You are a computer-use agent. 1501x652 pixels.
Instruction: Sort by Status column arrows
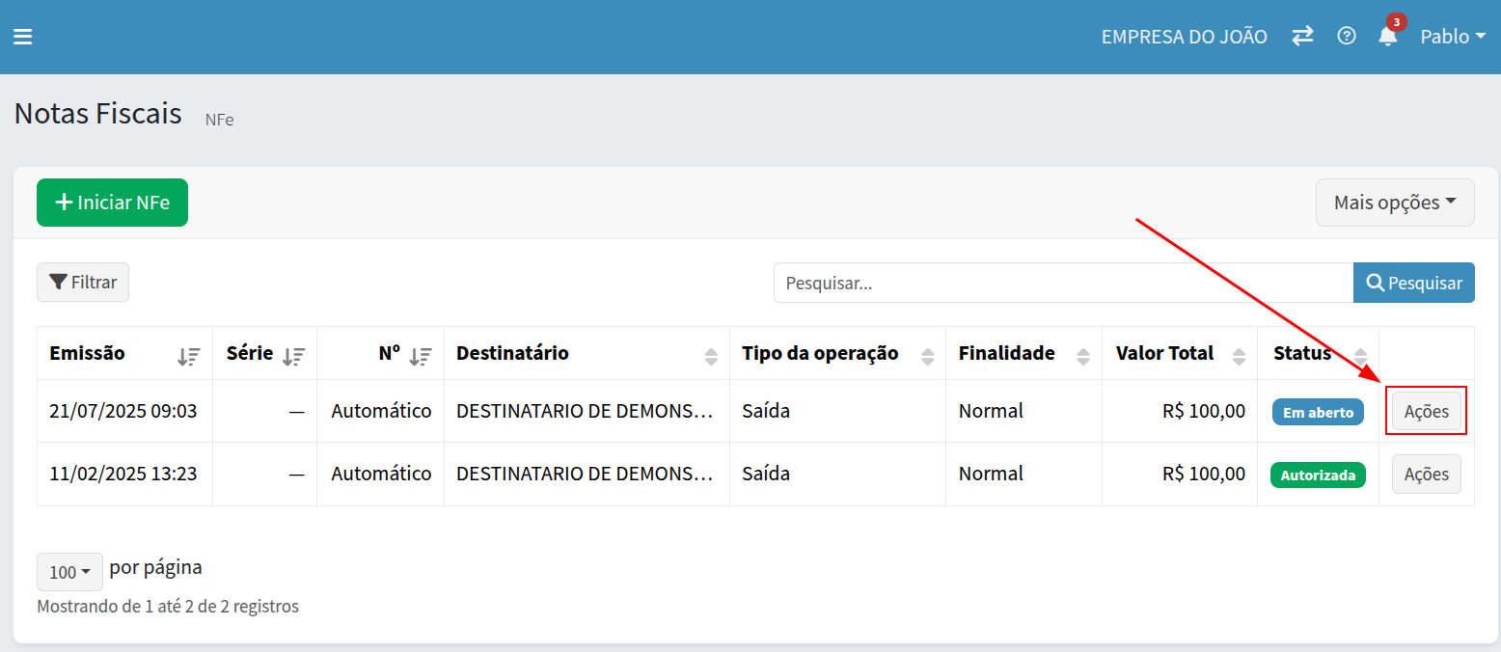(x=1360, y=356)
